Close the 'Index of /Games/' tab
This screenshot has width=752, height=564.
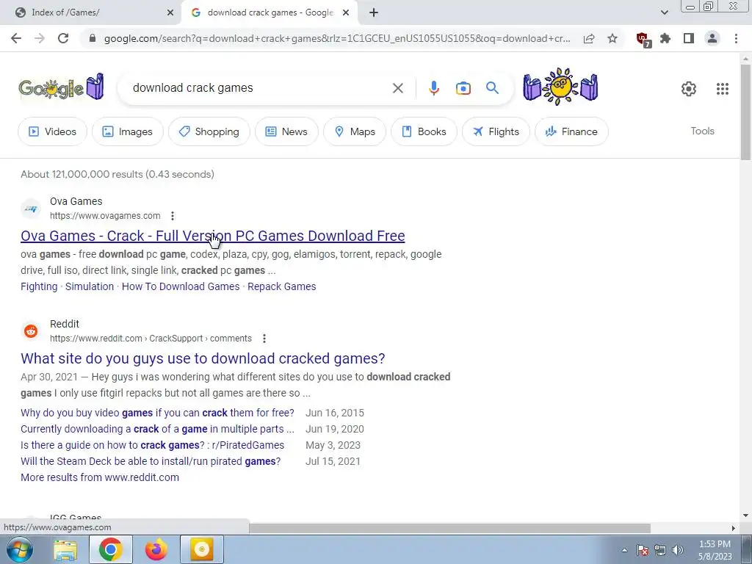point(170,13)
